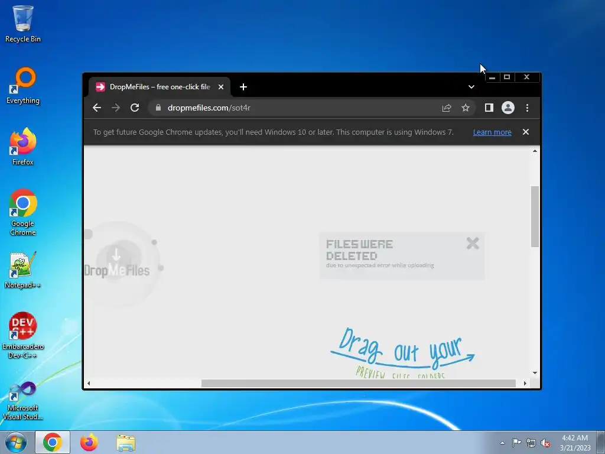Click the scroll down arrow
This screenshot has height=454, width=605.
click(x=535, y=373)
